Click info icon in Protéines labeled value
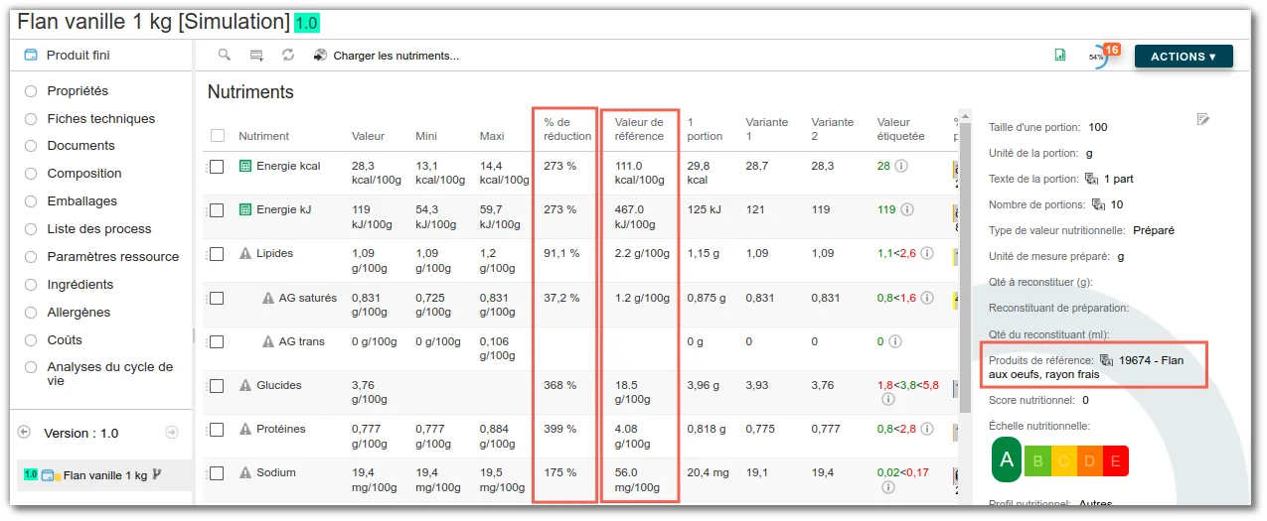Viewport: 1267px width, 521px height. pyautogui.click(x=927, y=429)
